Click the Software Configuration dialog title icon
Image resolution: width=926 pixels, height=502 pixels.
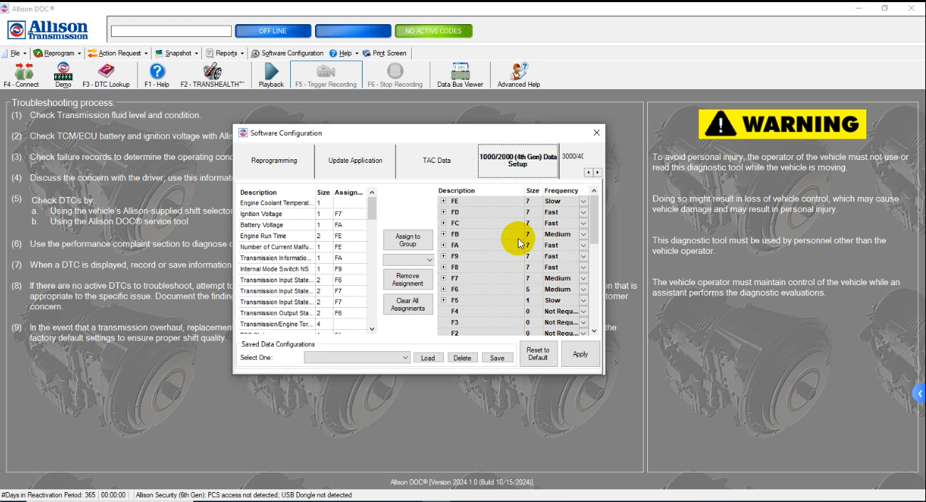pyautogui.click(x=243, y=133)
